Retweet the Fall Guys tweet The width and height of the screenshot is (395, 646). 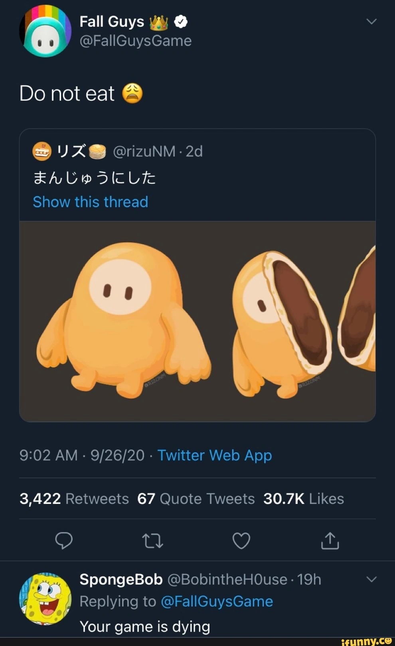pyautogui.click(x=152, y=541)
